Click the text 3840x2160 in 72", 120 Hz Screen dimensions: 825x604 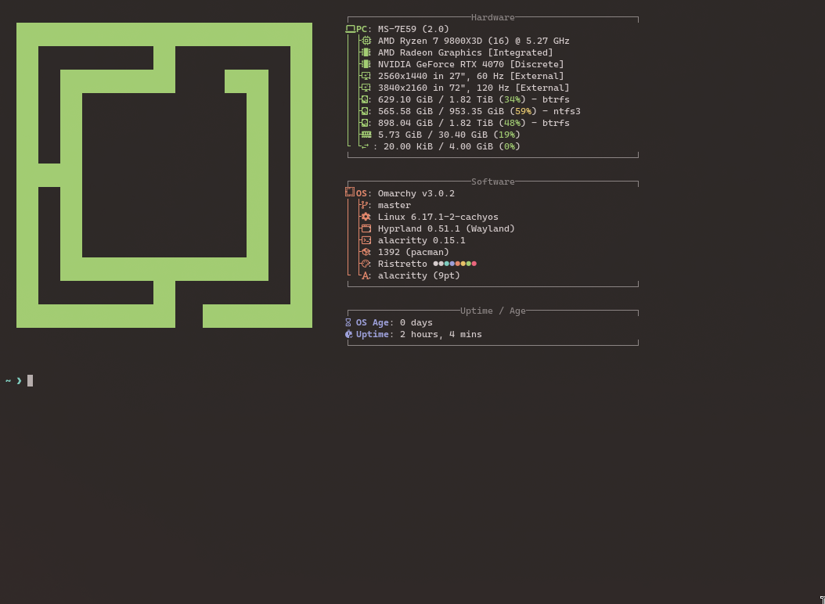tap(444, 88)
